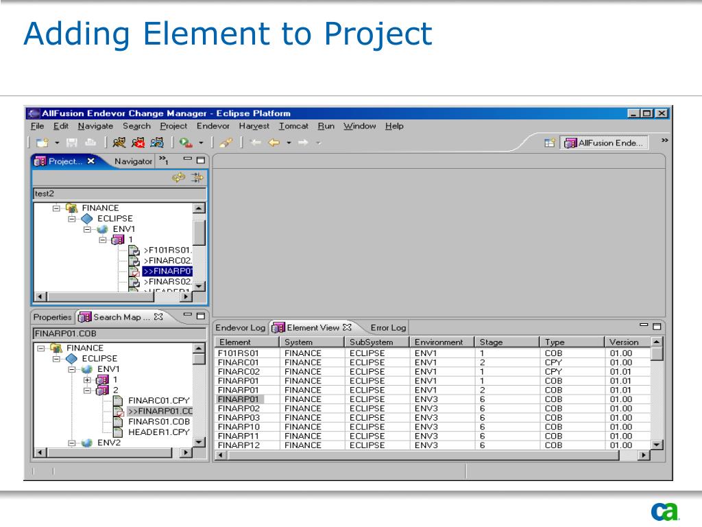Click Project tree vertical scrollbar down arrow
Viewport: 702px width, 527px height.
tap(199, 286)
